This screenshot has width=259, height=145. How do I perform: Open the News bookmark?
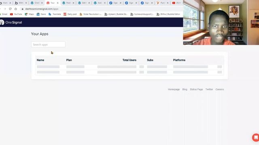pyautogui.click(x=41, y=14)
